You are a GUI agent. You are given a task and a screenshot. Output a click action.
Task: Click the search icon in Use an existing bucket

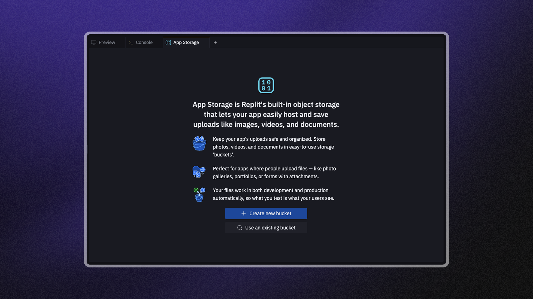coord(240,228)
